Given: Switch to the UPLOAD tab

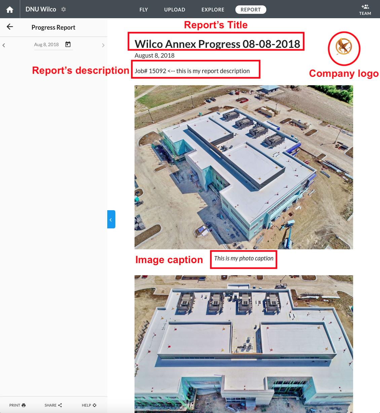Looking at the screenshot, I should pos(175,10).
